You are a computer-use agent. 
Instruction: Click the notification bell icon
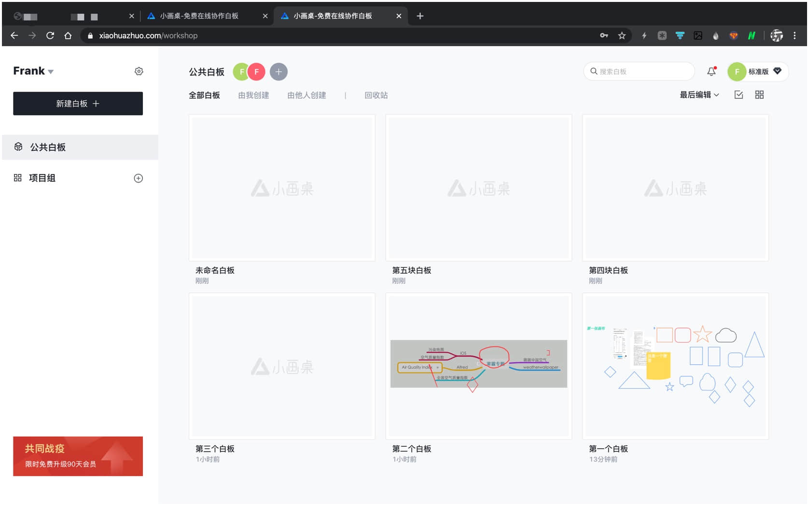pyautogui.click(x=711, y=71)
